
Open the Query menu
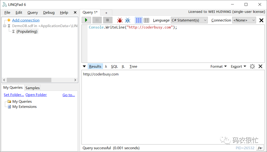[33, 13]
